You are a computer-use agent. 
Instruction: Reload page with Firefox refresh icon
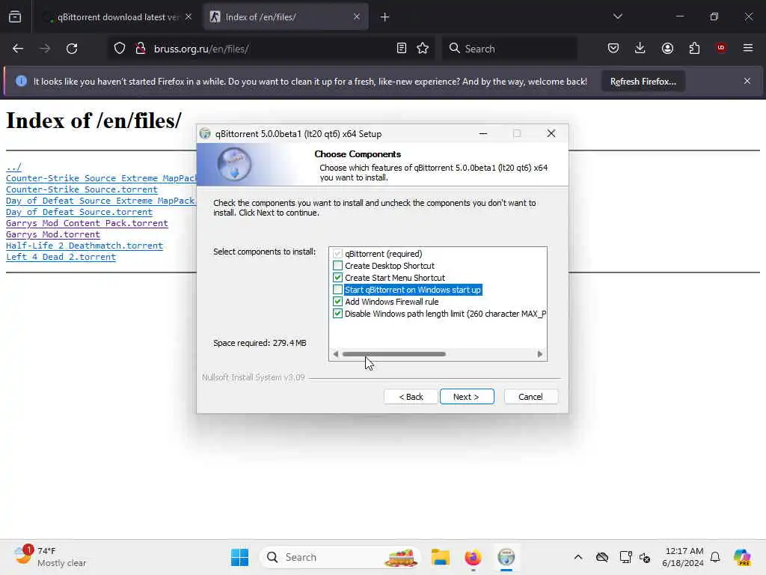pos(72,49)
